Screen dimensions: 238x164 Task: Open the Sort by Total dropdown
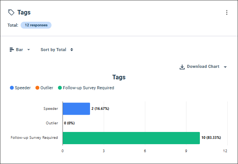[x=57, y=50]
